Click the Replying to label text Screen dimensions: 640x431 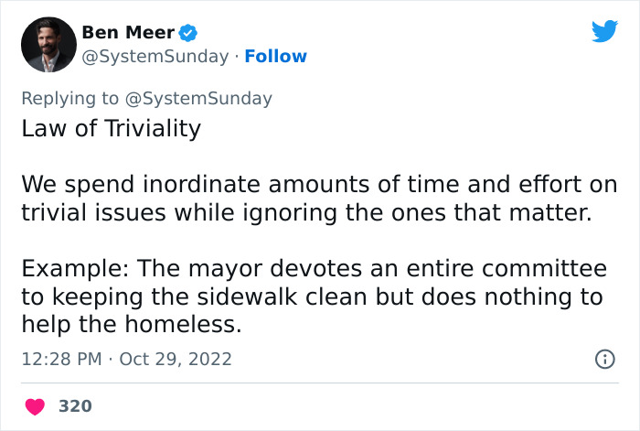[69, 99]
